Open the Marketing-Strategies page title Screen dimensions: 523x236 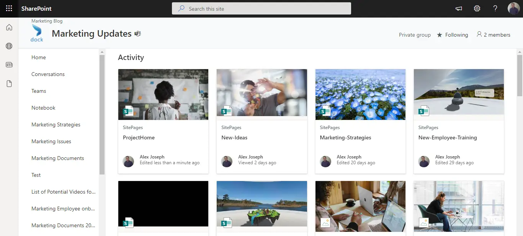[345, 137]
